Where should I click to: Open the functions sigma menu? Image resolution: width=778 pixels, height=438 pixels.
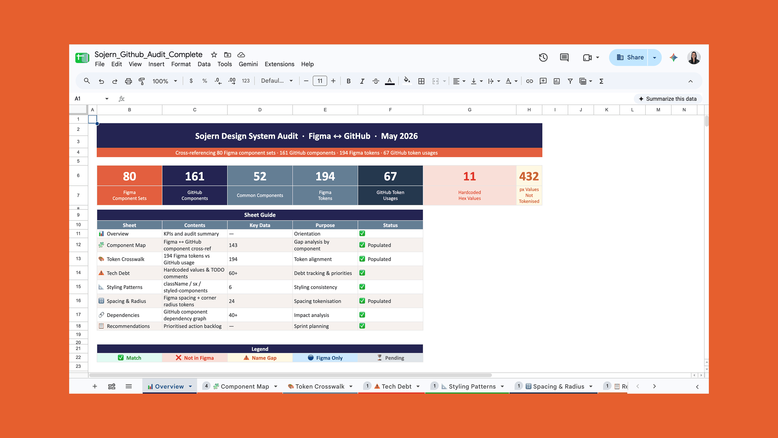pos(601,81)
